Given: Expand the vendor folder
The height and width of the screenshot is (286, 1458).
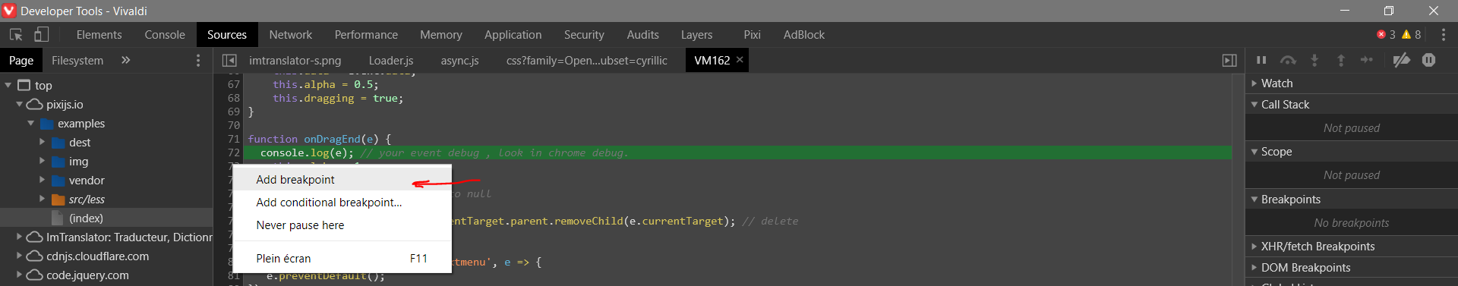Looking at the screenshot, I should (x=87, y=181).
